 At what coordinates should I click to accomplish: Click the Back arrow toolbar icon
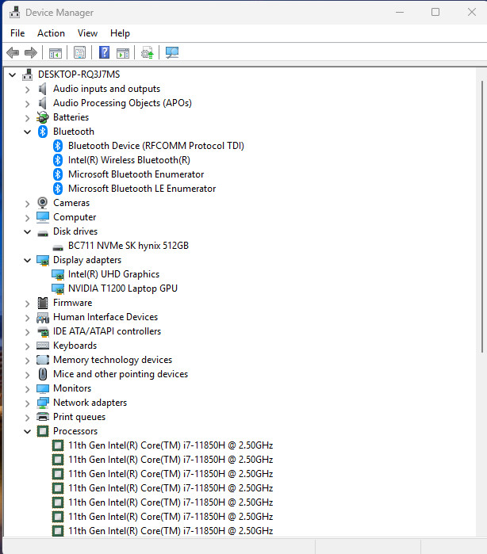[13, 53]
